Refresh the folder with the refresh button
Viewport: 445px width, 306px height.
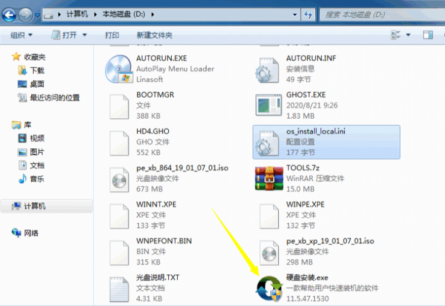[308, 14]
